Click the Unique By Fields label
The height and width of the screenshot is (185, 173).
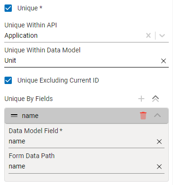[x=28, y=99]
